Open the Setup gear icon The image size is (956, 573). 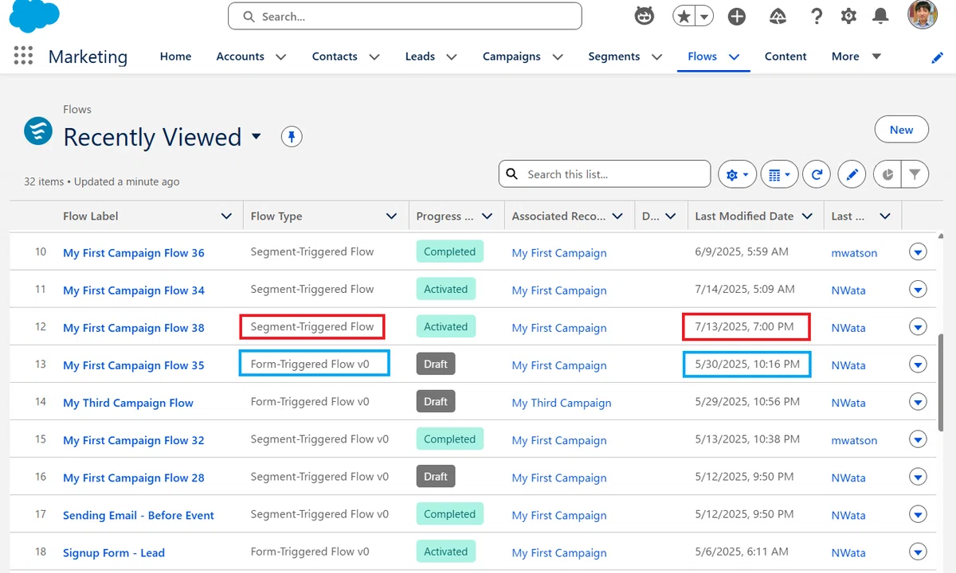(849, 16)
